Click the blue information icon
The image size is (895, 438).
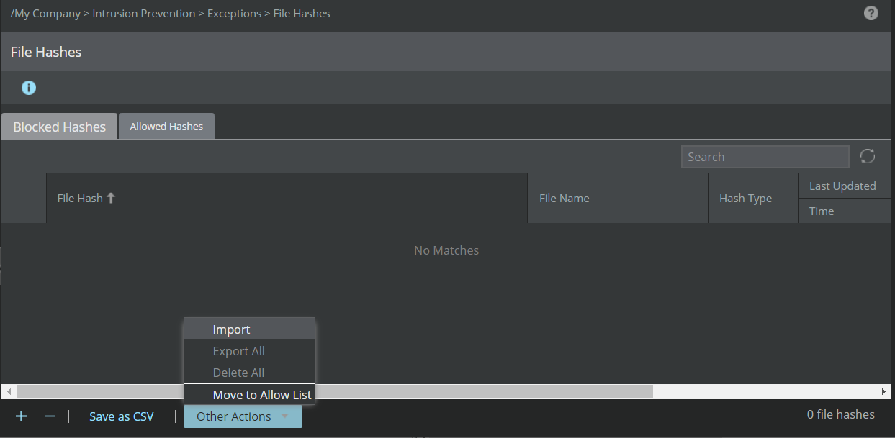29,88
